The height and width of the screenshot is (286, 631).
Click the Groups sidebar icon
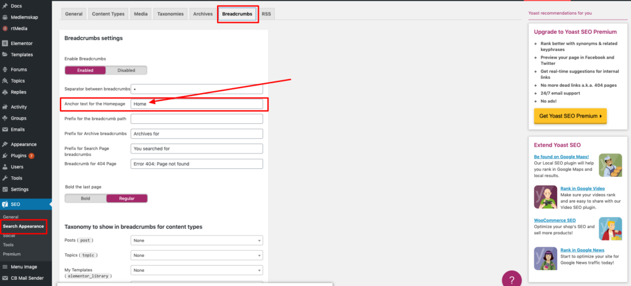coord(5,118)
